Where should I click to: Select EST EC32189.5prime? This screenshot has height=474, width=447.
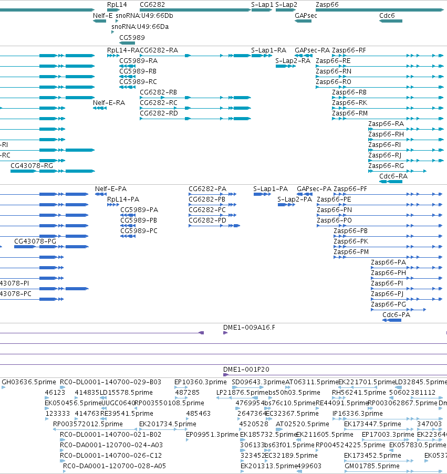click(291, 455)
